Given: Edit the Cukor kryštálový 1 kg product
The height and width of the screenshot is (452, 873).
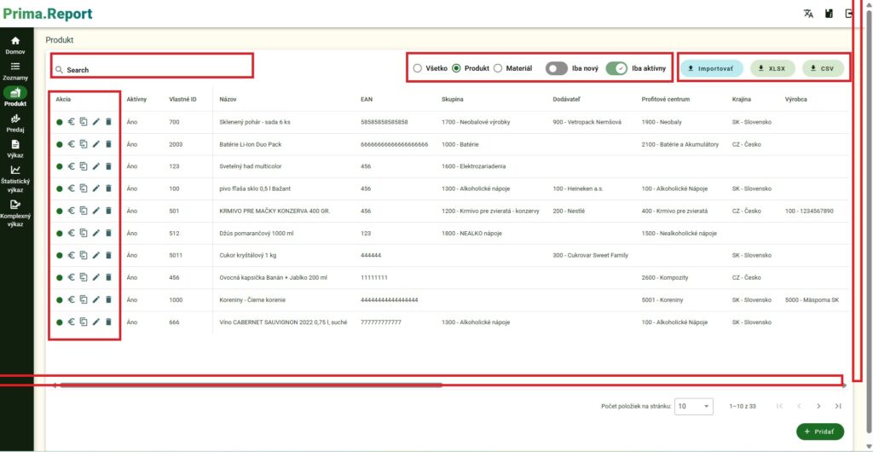Looking at the screenshot, I should 96,255.
